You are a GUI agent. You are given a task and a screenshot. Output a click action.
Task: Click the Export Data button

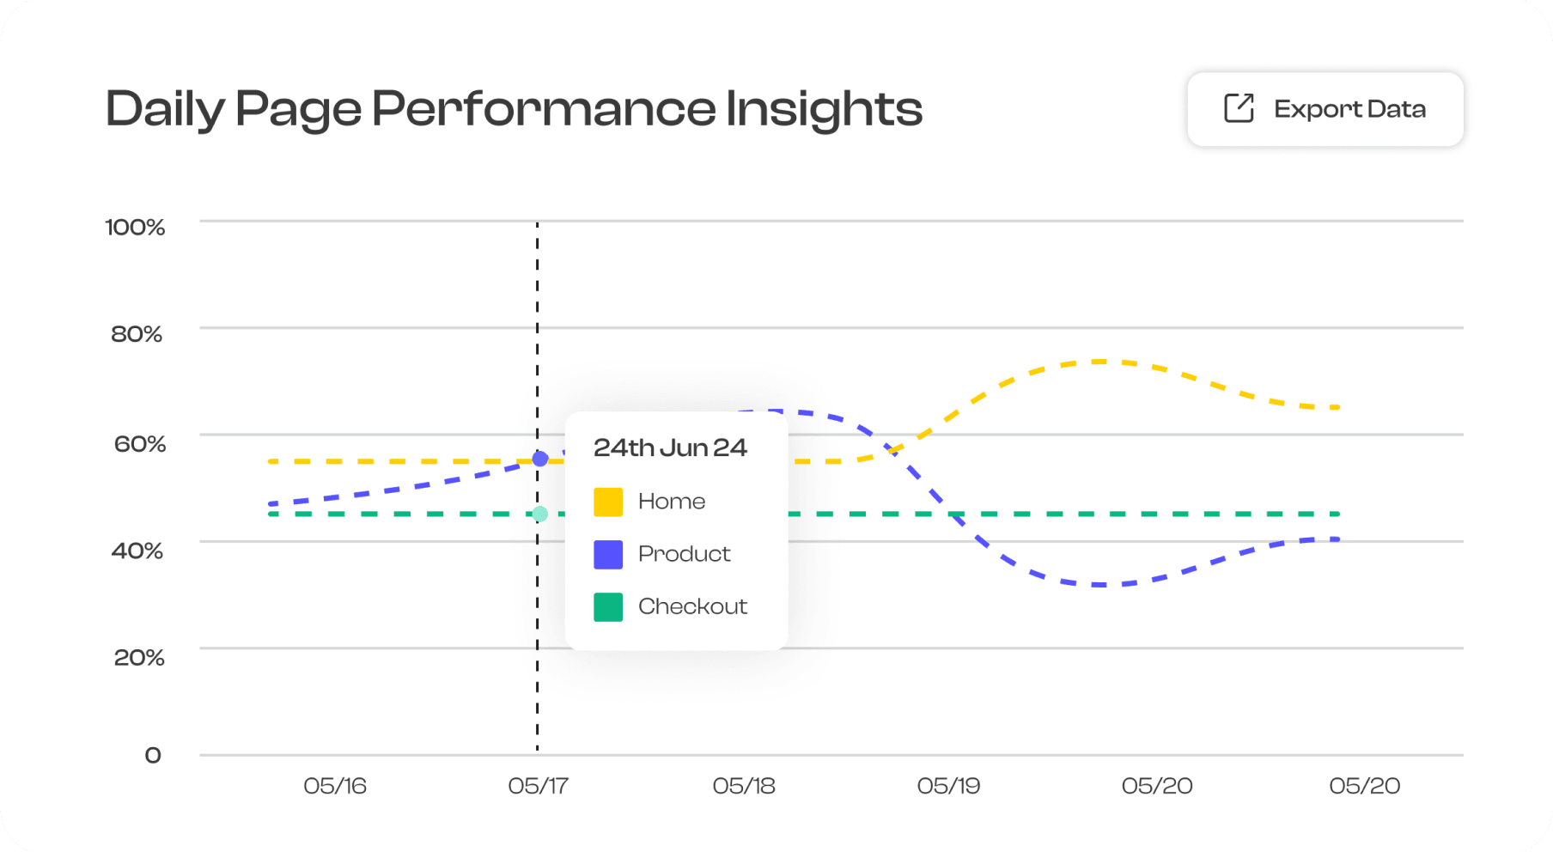point(1325,109)
